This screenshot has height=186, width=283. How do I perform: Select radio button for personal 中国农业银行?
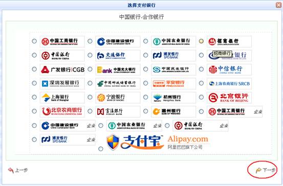pos(146,41)
